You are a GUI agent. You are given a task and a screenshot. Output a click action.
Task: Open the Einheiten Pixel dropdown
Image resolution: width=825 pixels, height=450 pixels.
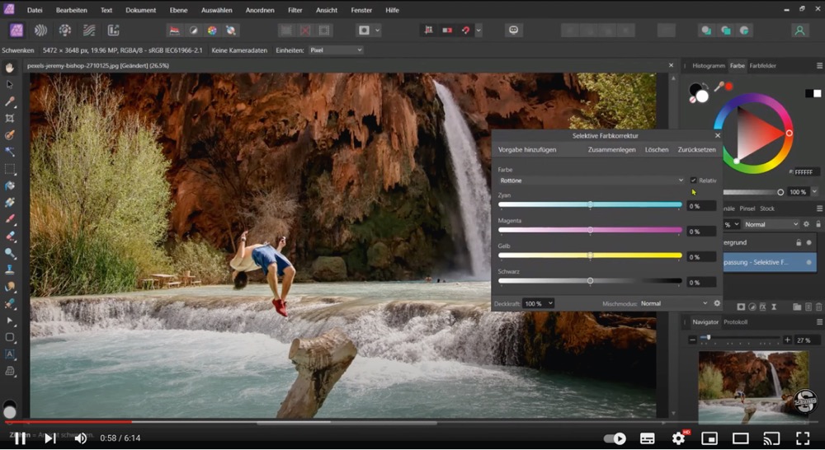pos(335,50)
